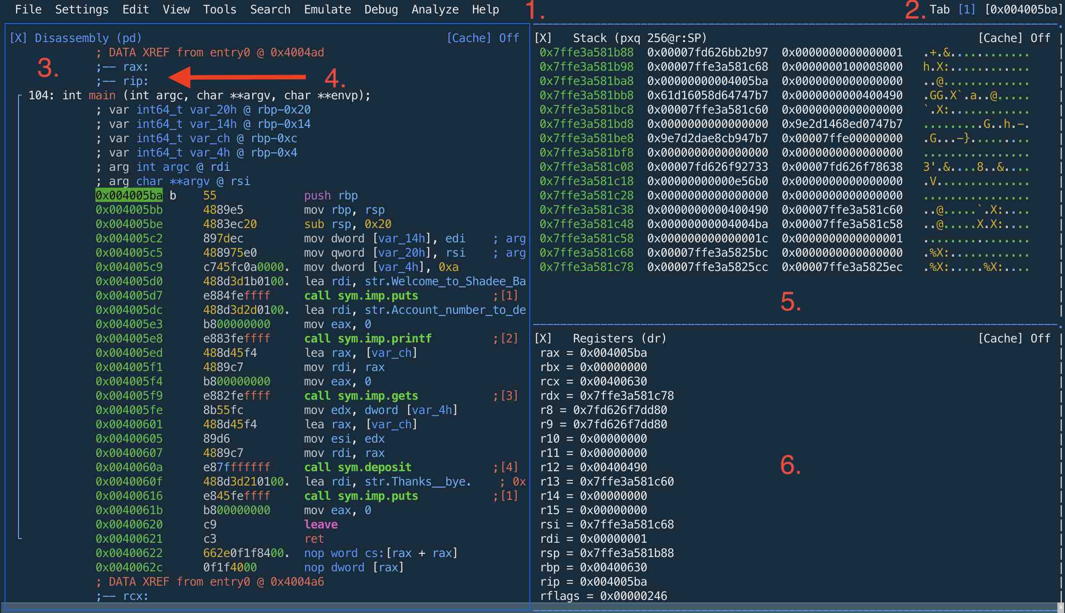
Task: Close the Registers panel via its [X] icon
Action: click(x=543, y=338)
